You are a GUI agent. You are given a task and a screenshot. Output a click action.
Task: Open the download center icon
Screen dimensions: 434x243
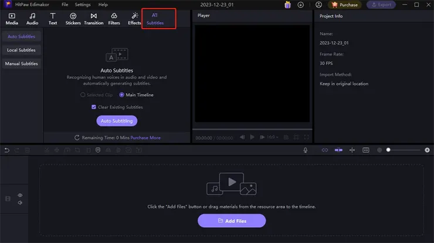click(301, 5)
